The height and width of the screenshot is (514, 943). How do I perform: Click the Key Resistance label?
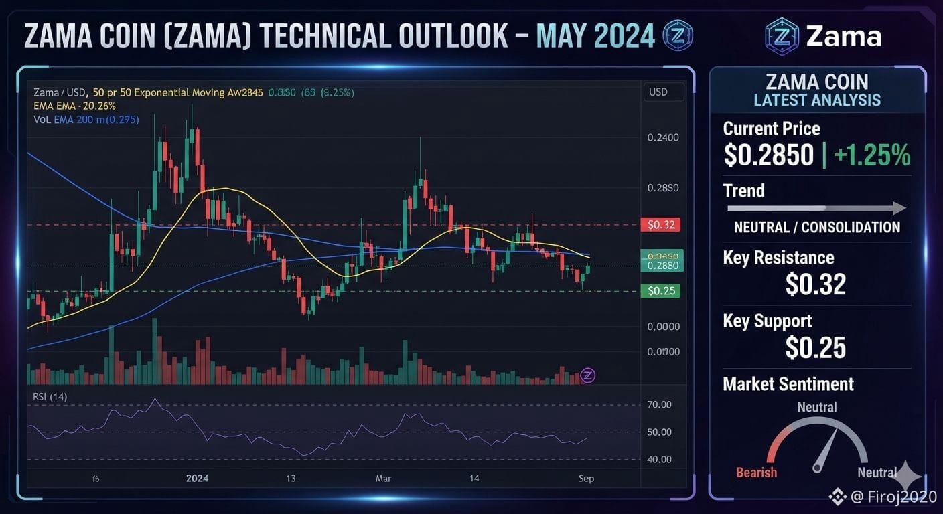point(778,258)
